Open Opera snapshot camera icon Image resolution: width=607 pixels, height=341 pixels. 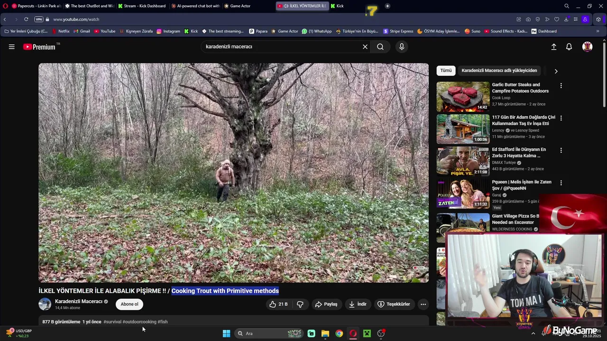[x=528, y=19]
